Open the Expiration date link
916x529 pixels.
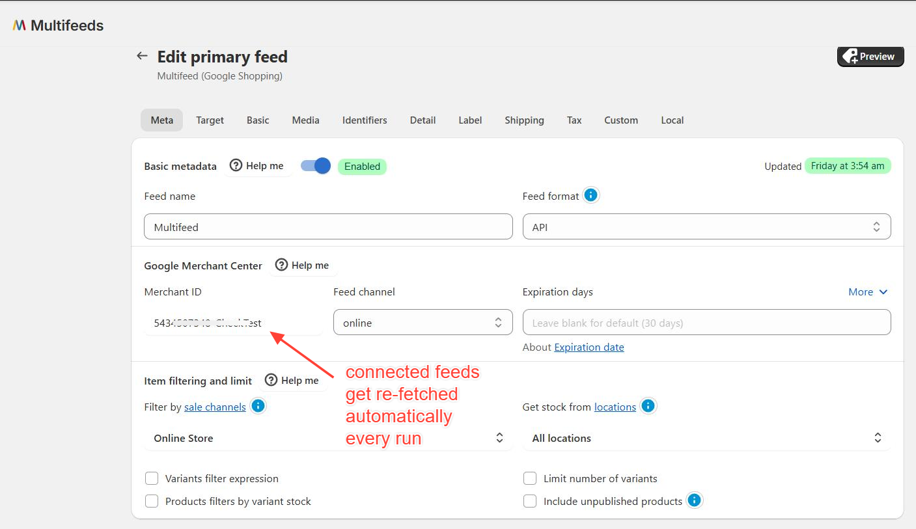(x=589, y=347)
